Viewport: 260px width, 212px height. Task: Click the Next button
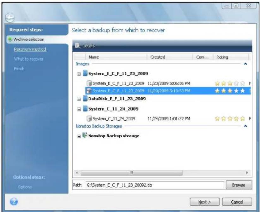pyautogui.click(x=205, y=202)
